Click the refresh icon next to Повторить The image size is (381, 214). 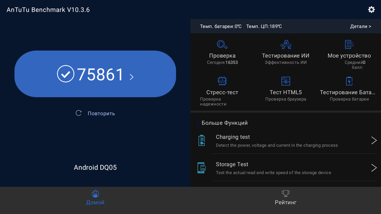(79, 113)
